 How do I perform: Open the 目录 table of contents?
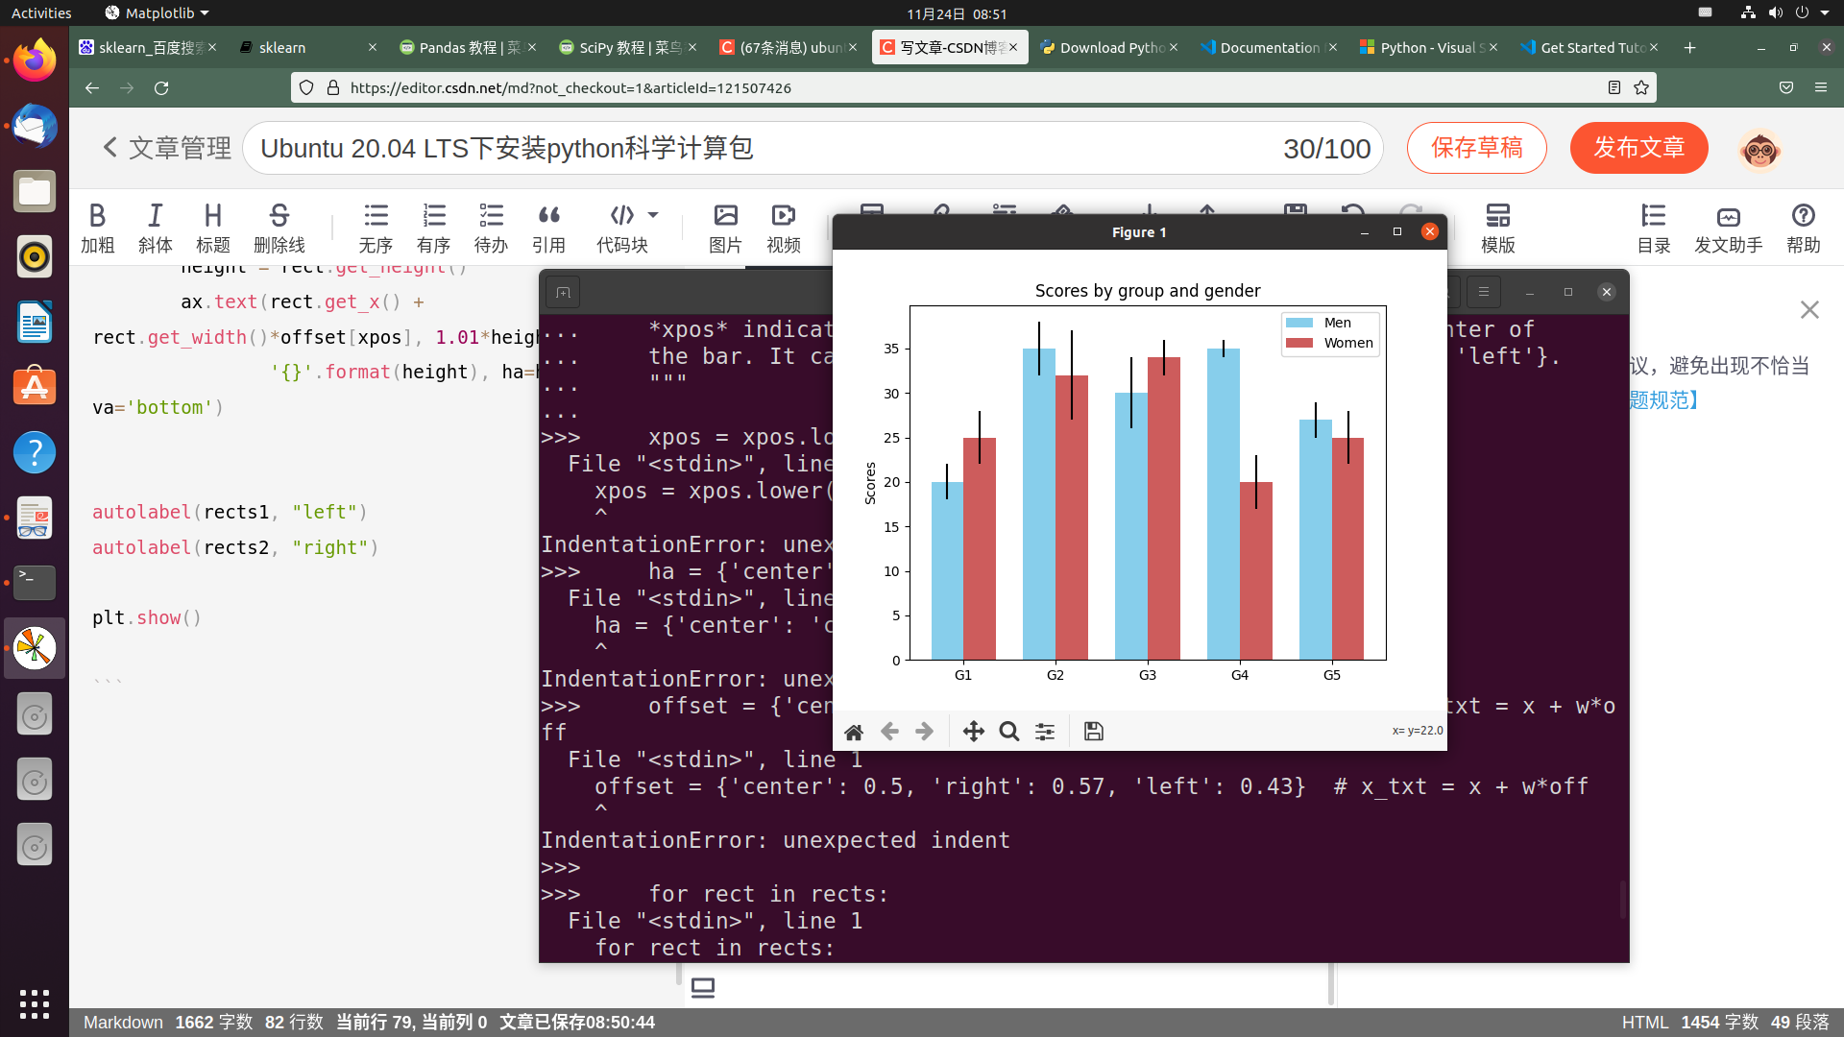coord(1653,228)
